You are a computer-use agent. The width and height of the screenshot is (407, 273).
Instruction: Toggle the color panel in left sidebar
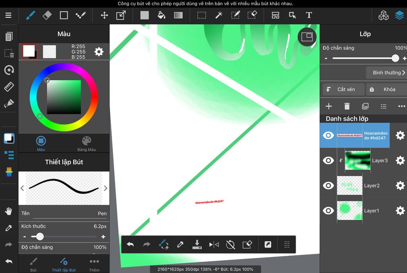(x=9, y=138)
